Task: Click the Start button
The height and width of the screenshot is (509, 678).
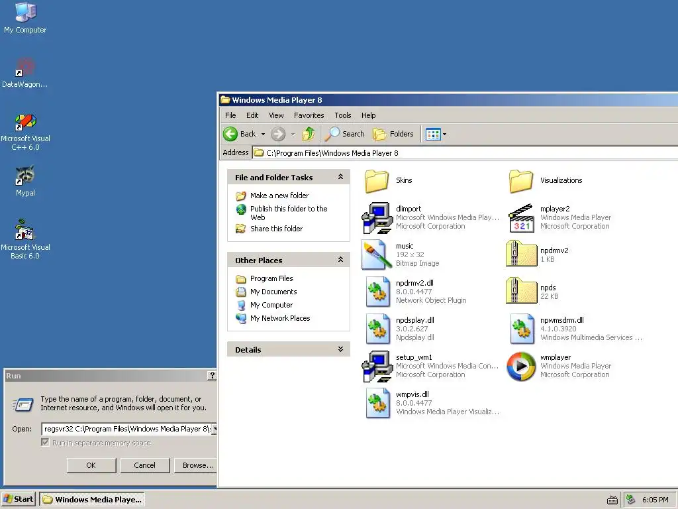Action: tap(18, 500)
